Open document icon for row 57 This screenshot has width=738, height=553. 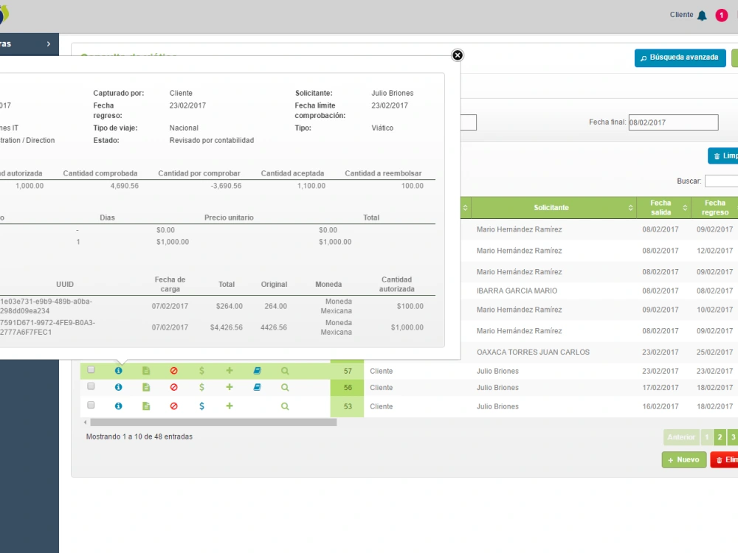pos(146,371)
